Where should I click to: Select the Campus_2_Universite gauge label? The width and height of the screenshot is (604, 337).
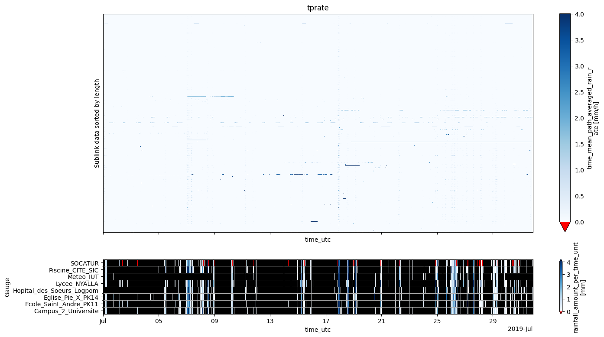click(x=66, y=311)
